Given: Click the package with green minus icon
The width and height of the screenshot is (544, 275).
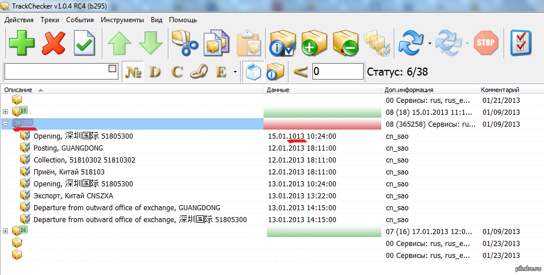Looking at the screenshot, I should tap(345, 43).
